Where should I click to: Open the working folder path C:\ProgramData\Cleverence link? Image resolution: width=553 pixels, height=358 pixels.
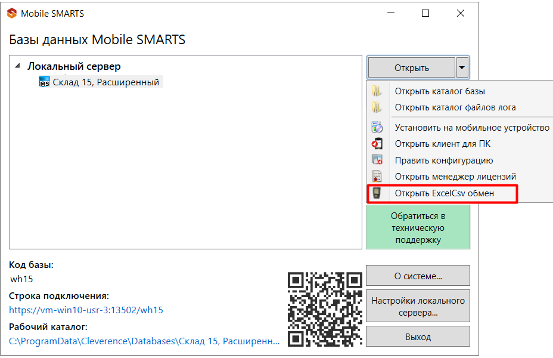coord(144,341)
